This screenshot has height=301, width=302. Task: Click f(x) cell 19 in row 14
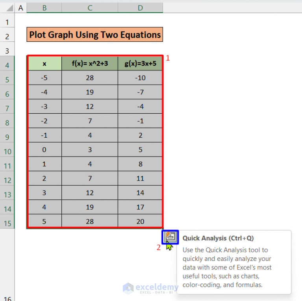click(x=90, y=207)
